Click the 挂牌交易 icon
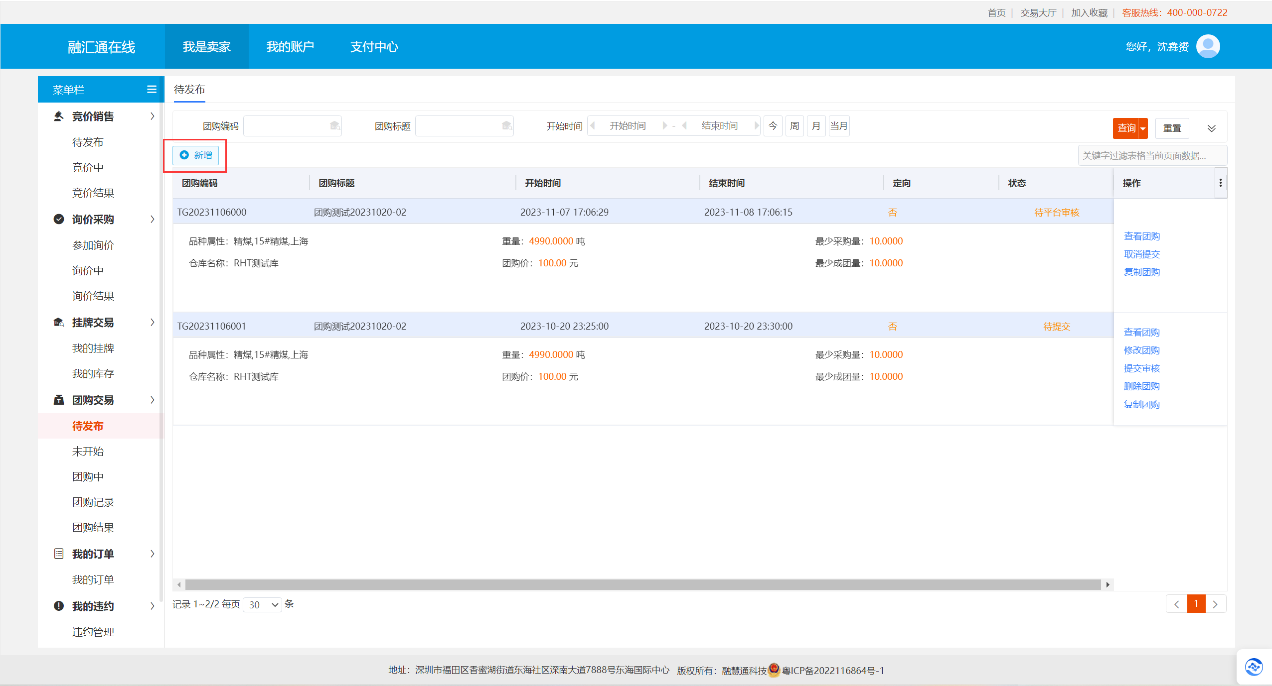Screen dimensions: 1272x686 [x=59, y=322]
